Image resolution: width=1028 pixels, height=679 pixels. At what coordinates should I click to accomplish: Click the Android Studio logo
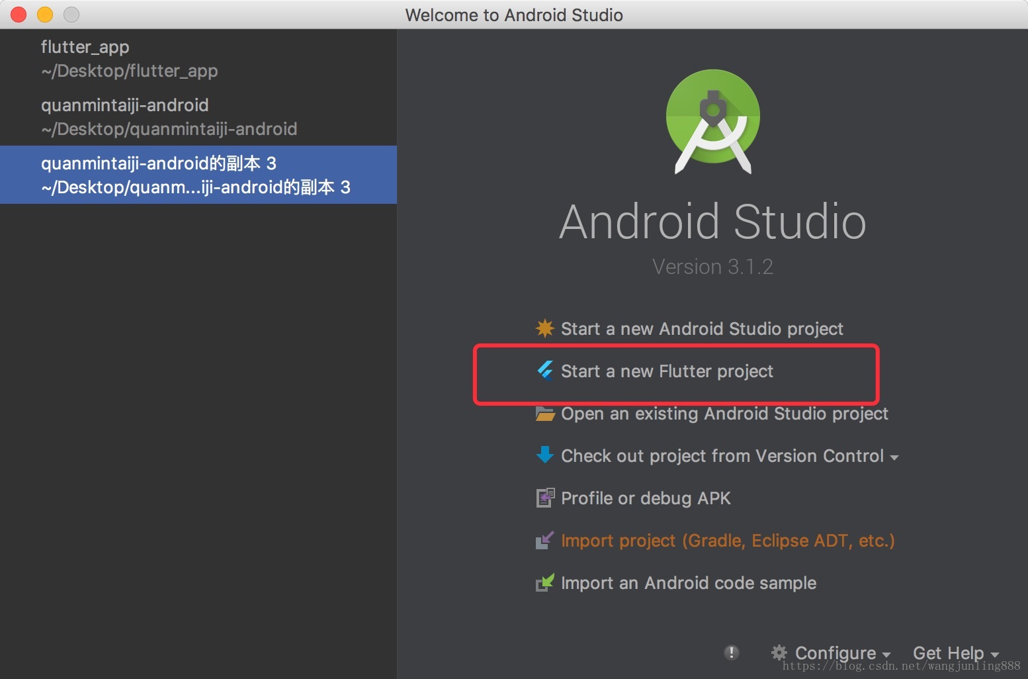[713, 122]
